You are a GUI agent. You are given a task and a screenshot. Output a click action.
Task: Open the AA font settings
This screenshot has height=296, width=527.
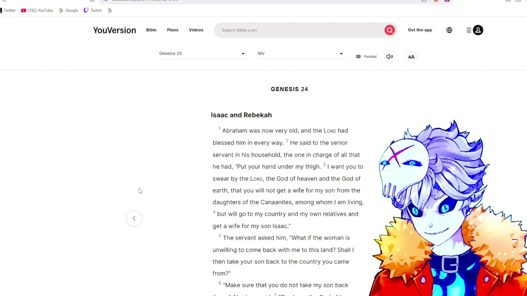(x=411, y=57)
